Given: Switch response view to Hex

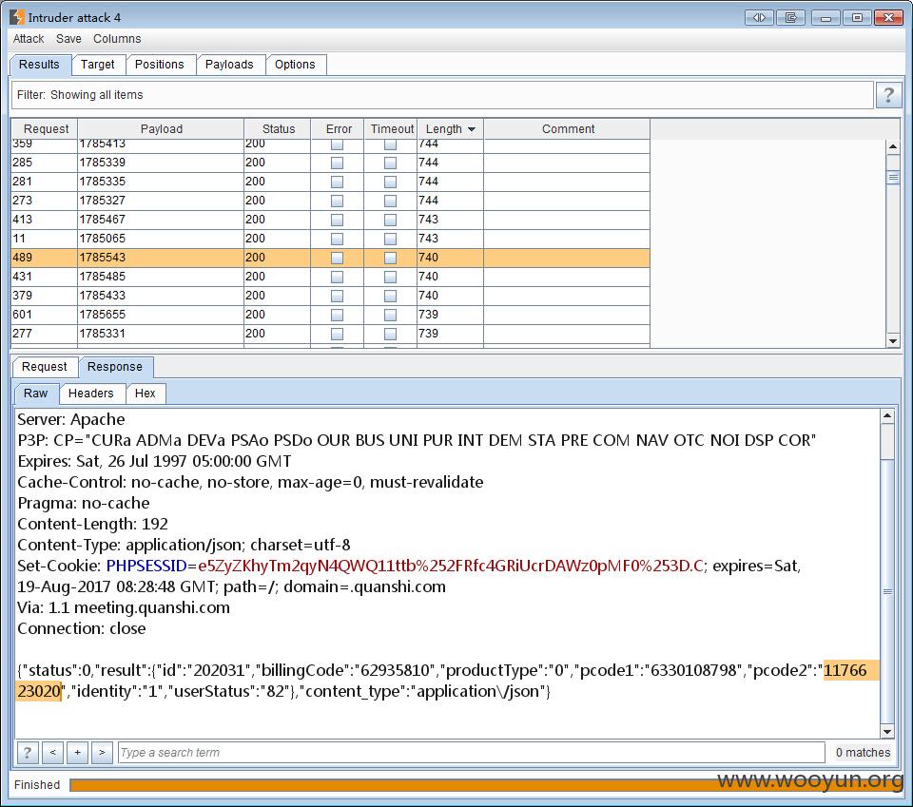Looking at the screenshot, I should (145, 394).
